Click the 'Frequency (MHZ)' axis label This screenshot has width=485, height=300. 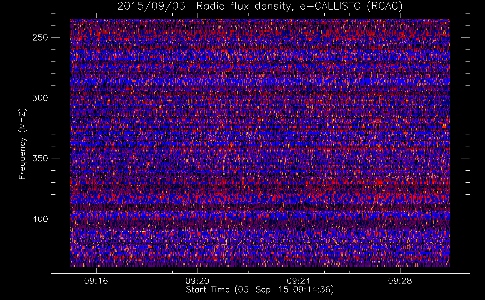(x=22, y=144)
